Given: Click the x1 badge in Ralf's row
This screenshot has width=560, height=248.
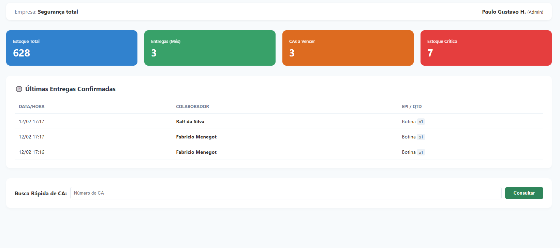Looking at the screenshot, I should tap(421, 122).
